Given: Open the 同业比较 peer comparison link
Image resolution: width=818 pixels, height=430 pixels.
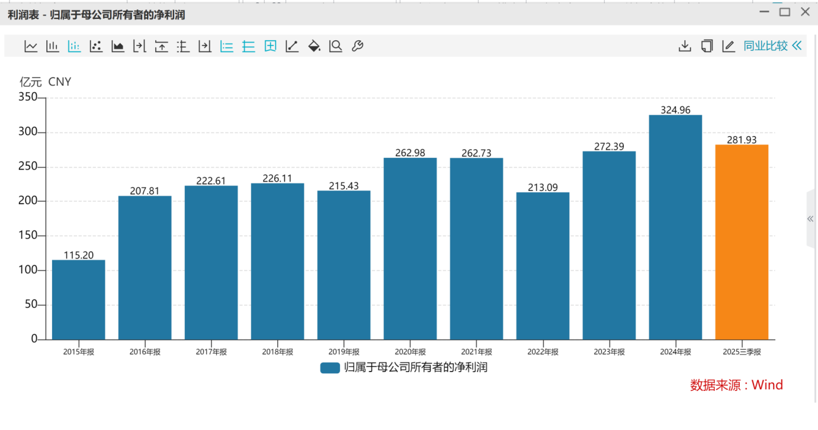Looking at the screenshot, I should click(x=765, y=46).
